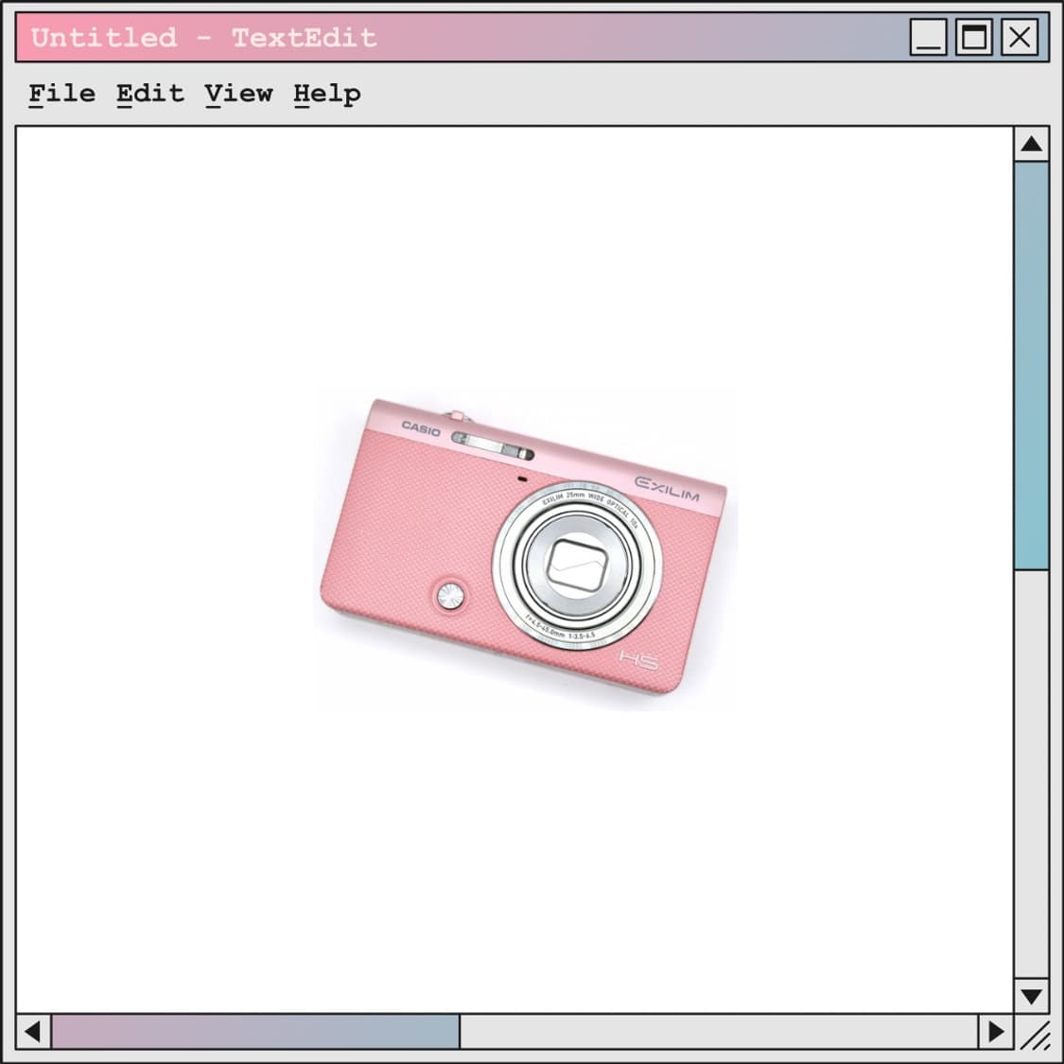
Task: Click the EXILIM text on the camera
Action: pos(667,489)
